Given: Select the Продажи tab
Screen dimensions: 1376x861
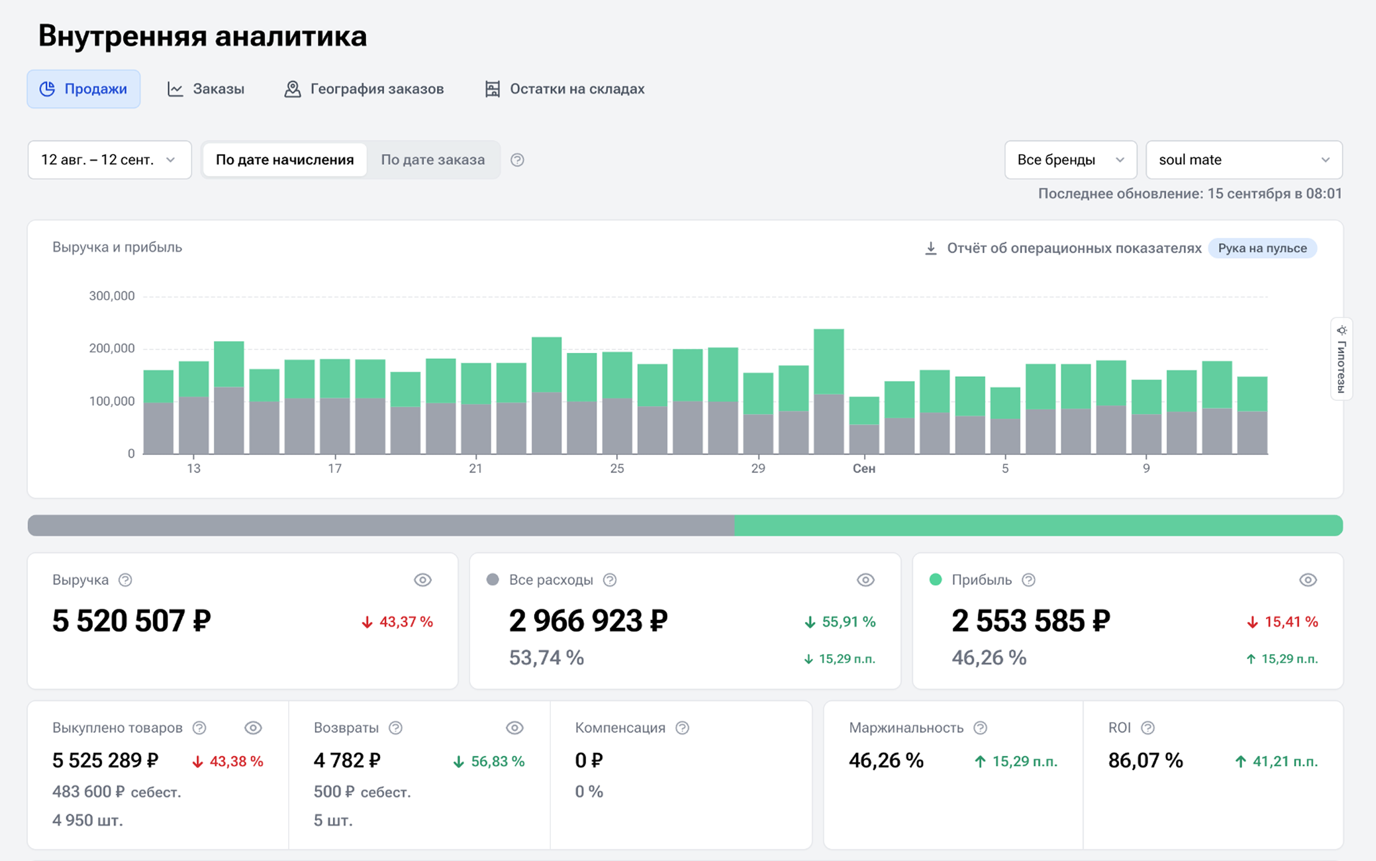Looking at the screenshot, I should [84, 89].
